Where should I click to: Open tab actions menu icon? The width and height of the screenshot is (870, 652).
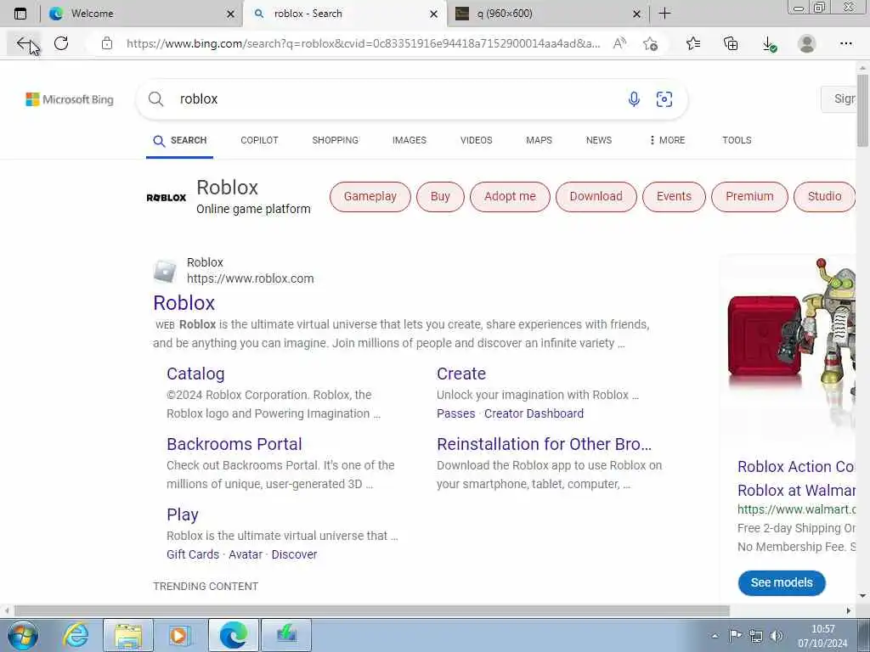[x=20, y=14]
